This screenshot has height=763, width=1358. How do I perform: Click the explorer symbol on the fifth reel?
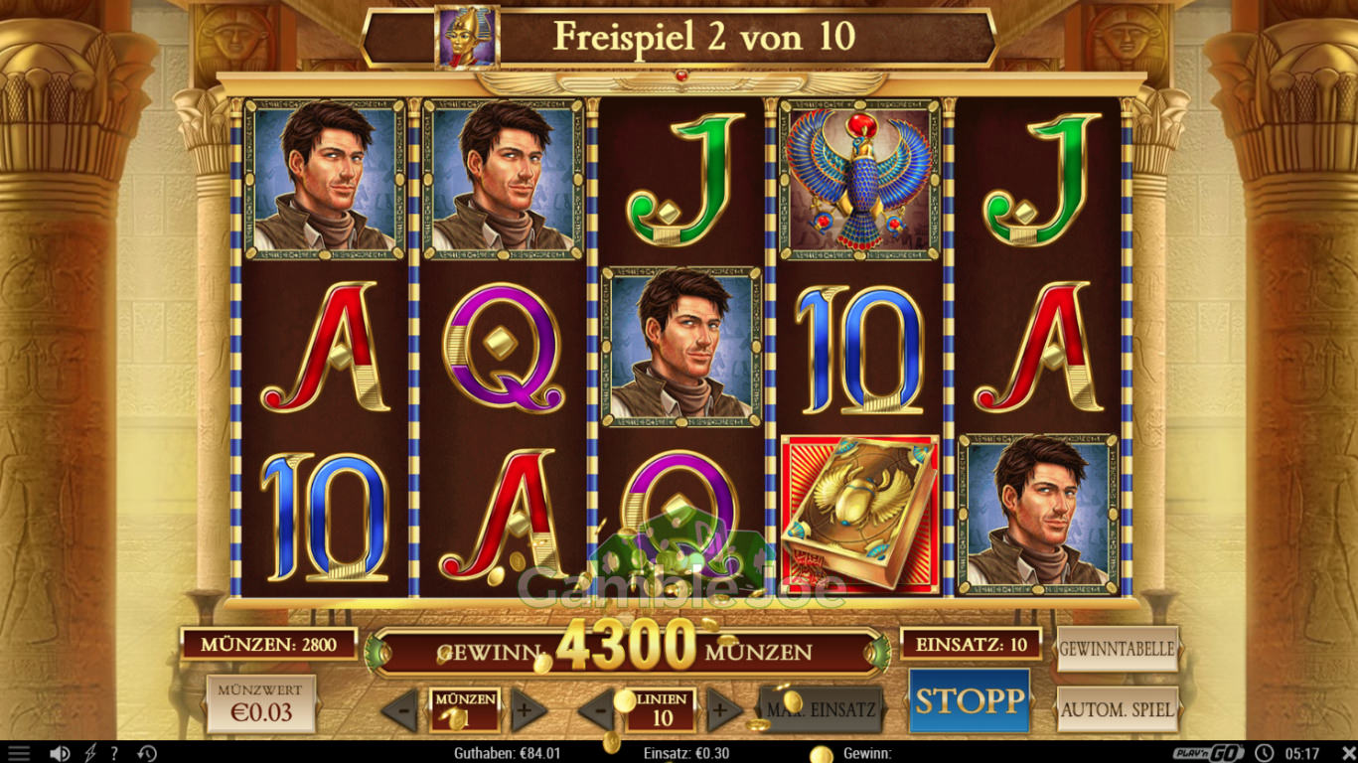click(x=1038, y=515)
